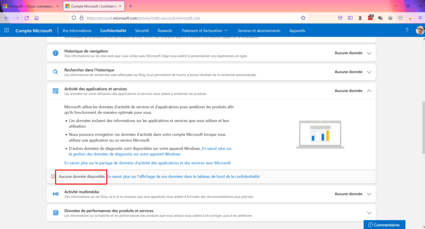Open the Paiement et facturation dropdown
This screenshot has width=425, height=229.
click(x=205, y=31)
